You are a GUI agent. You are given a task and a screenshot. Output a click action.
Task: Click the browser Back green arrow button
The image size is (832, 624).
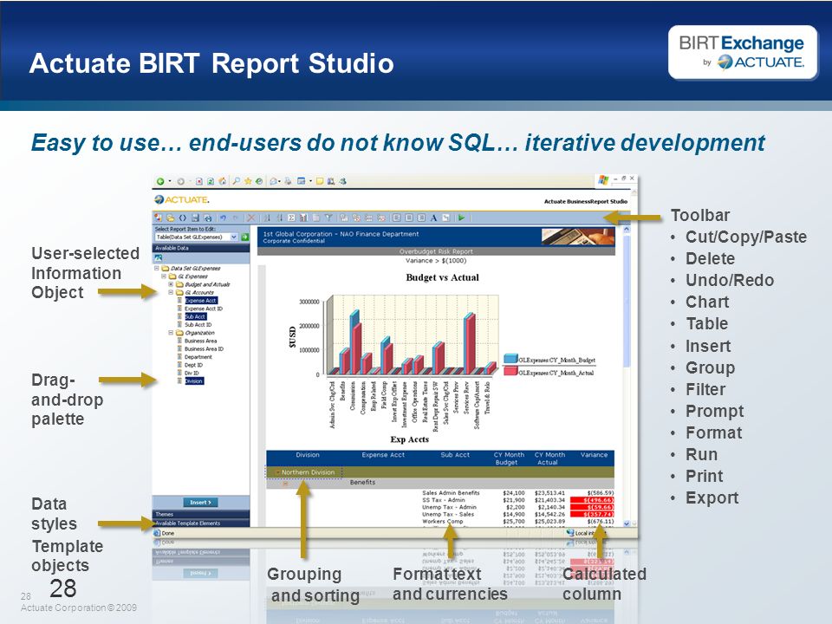click(x=160, y=181)
